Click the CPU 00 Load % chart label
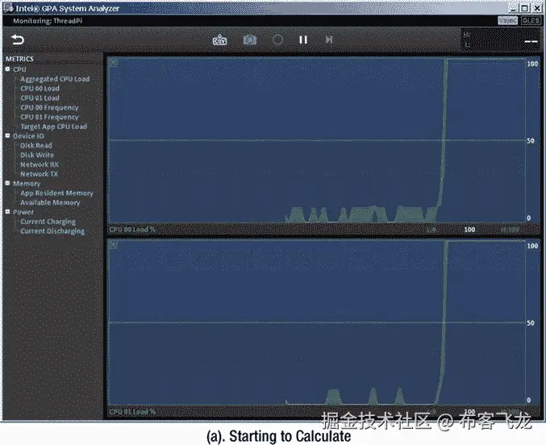The width and height of the screenshot is (546, 445). tap(132, 230)
